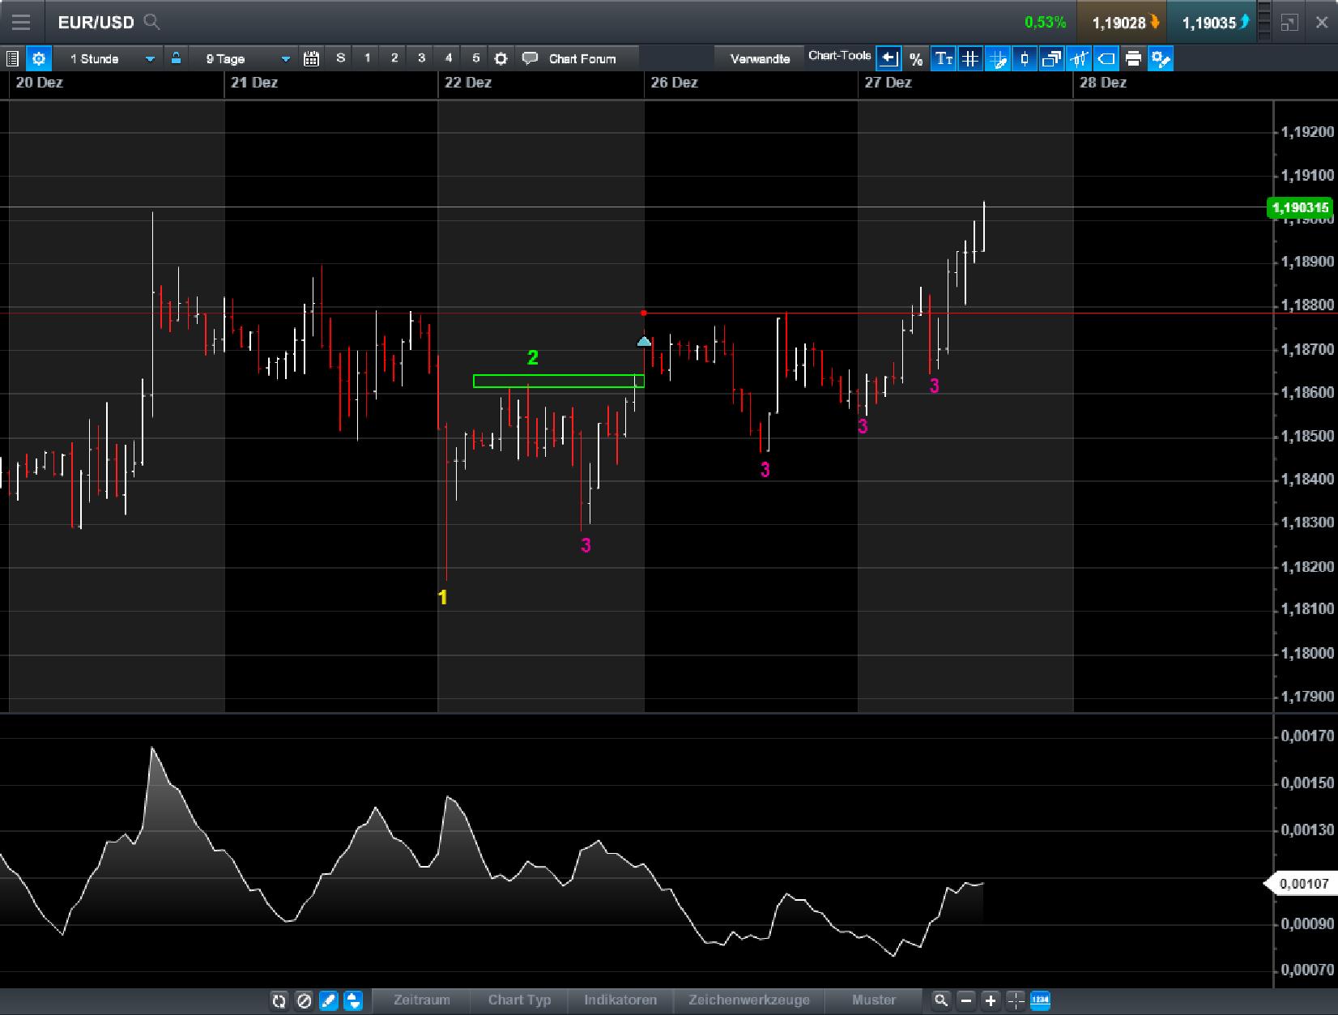The height and width of the screenshot is (1015, 1338).
Task: Select the percent scale display icon
Action: point(916,58)
